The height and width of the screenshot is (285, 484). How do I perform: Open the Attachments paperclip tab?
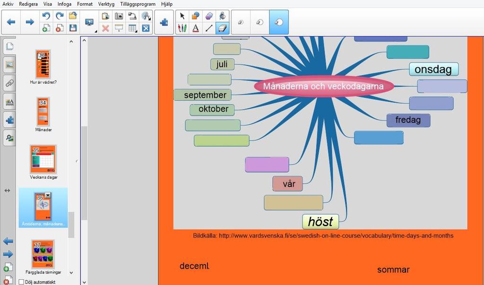coord(9,83)
